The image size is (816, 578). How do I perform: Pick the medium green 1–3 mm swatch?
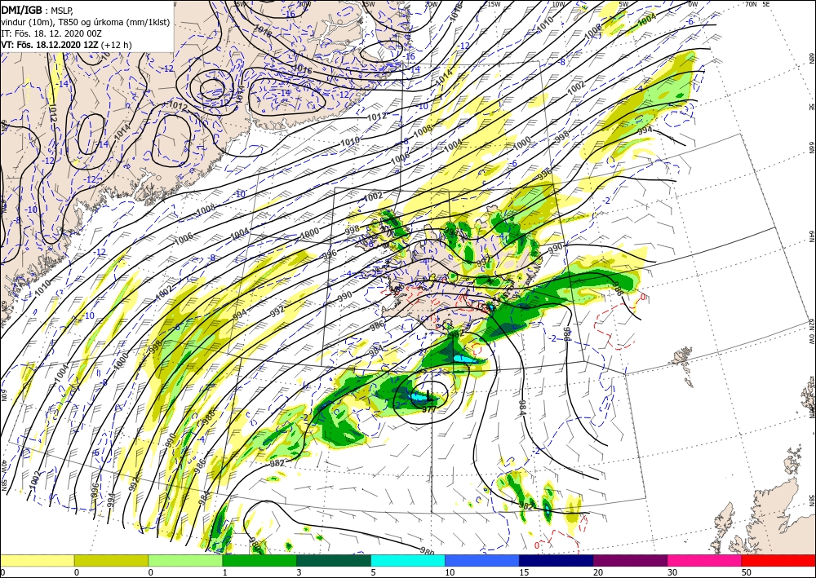click(x=259, y=560)
